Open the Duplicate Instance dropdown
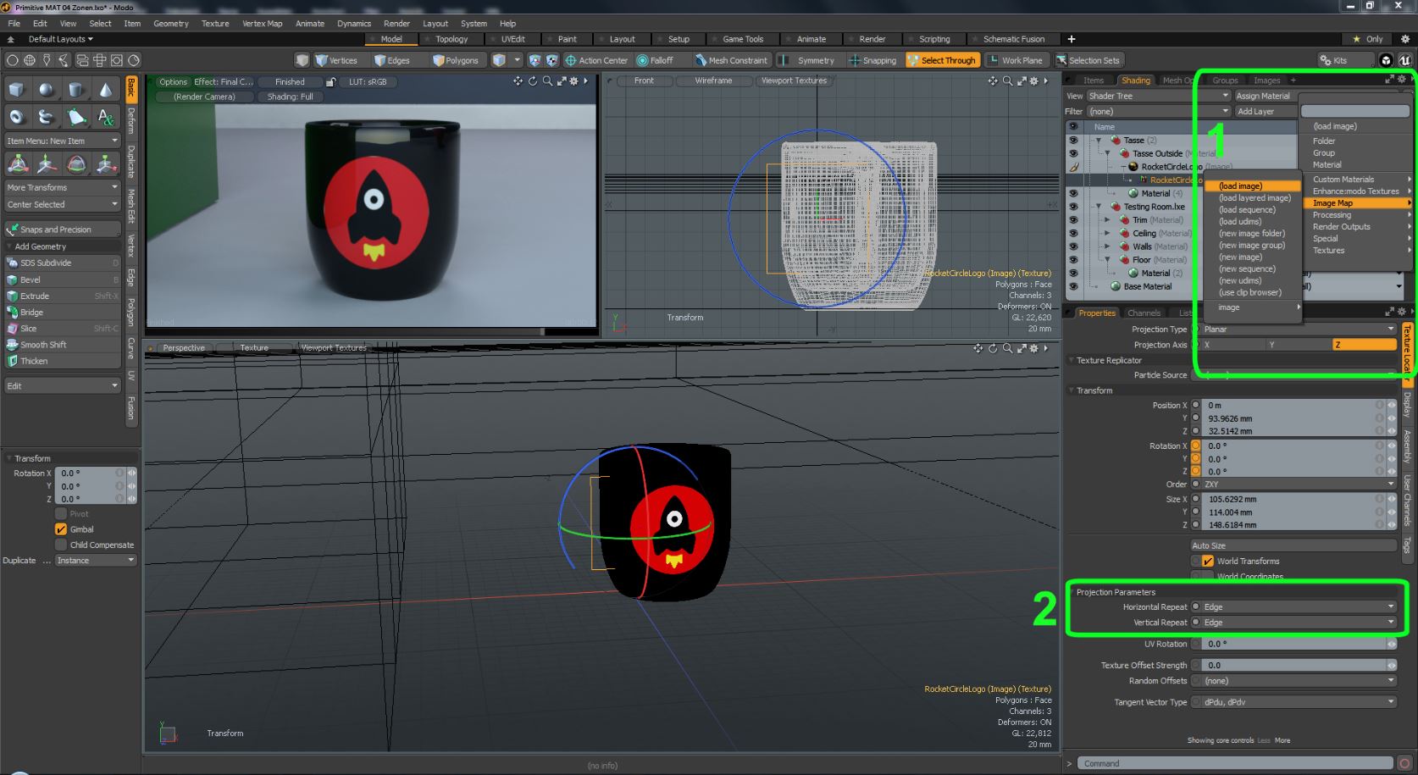1418x775 pixels. point(95,561)
